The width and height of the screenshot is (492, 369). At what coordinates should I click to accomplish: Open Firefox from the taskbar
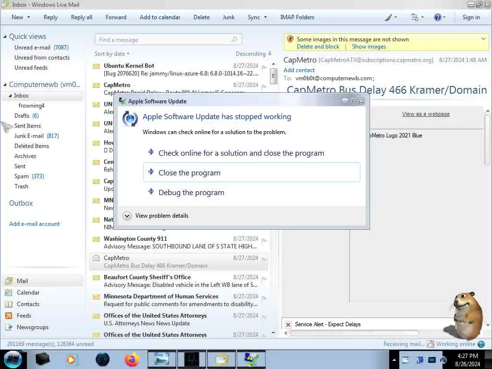pos(132,359)
